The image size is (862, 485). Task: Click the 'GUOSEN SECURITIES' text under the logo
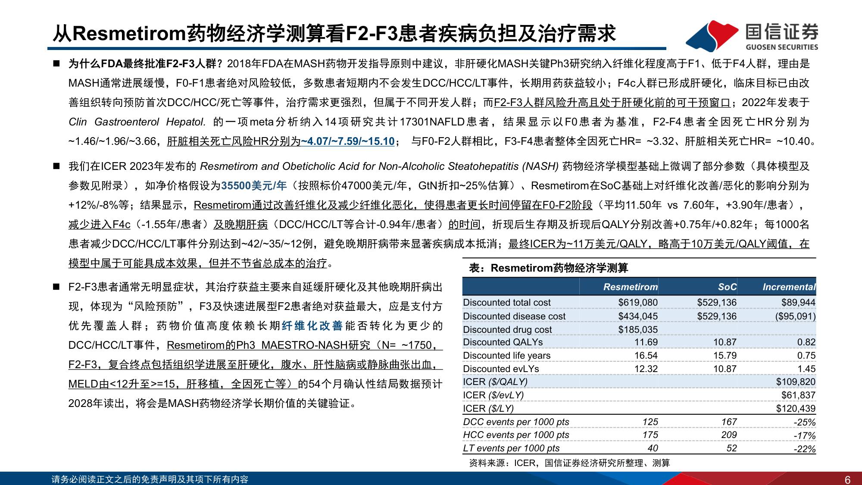[781, 47]
